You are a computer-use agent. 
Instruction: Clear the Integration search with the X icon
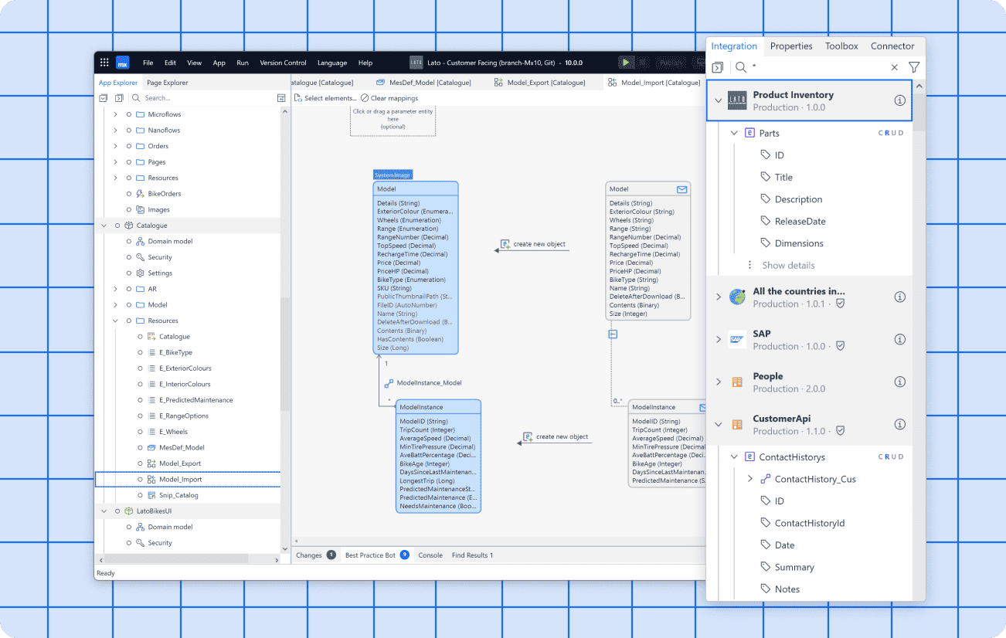(895, 67)
